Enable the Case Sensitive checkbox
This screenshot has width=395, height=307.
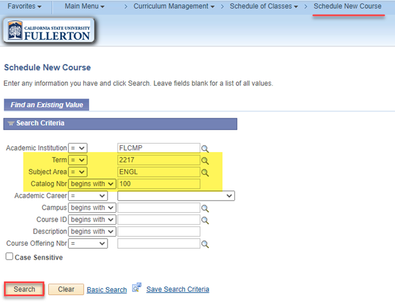pyautogui.click(x=9, y=257)
